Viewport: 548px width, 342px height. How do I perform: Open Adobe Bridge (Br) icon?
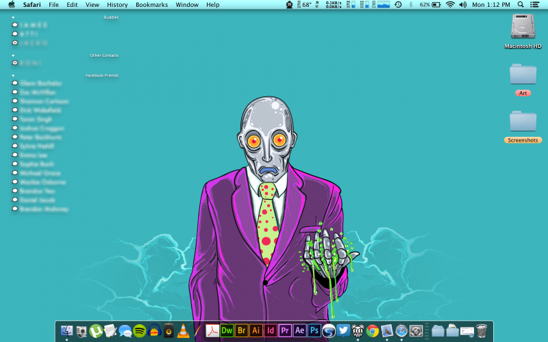click(241, 330)
